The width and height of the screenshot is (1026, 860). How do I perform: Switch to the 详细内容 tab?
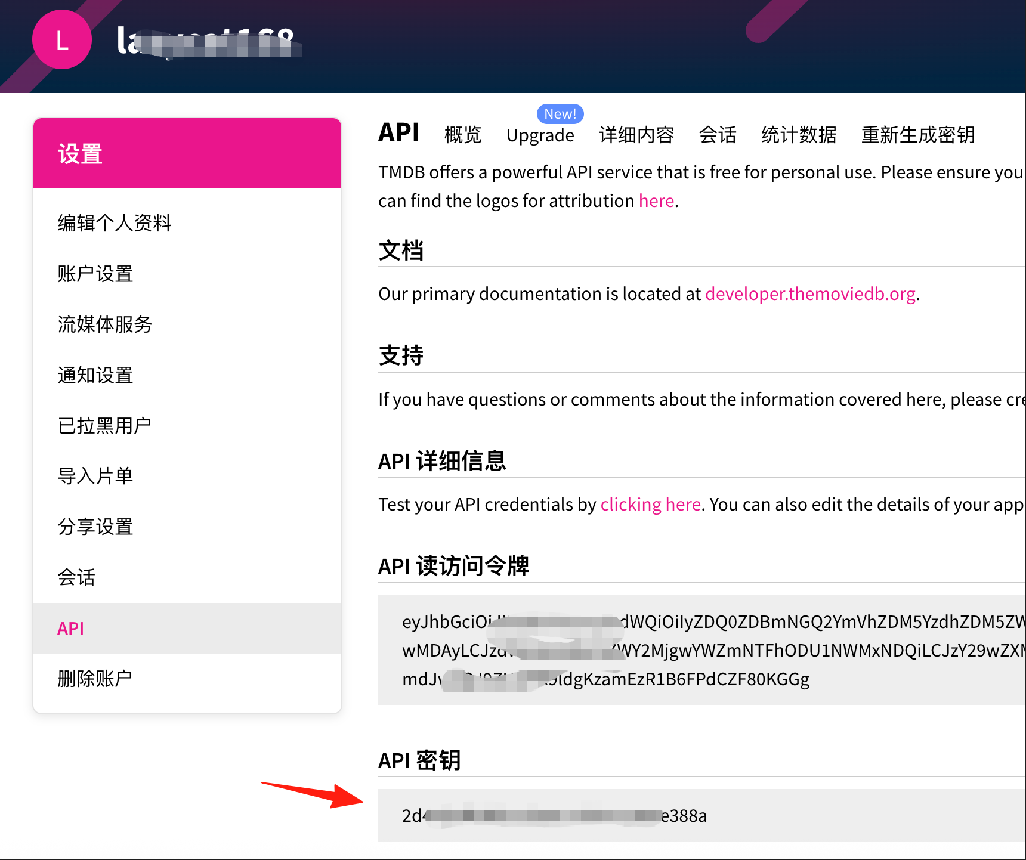pos(636,135)
